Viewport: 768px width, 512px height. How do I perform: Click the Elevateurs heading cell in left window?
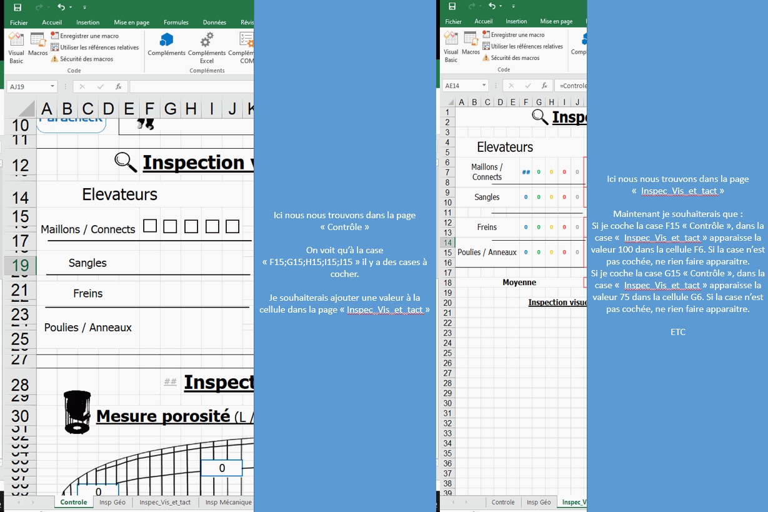[119, 195]
